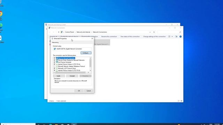Toggle File and Printer Sharing checkbox
The width and height of the screenshot is (223, 125).
pos(54,60)
